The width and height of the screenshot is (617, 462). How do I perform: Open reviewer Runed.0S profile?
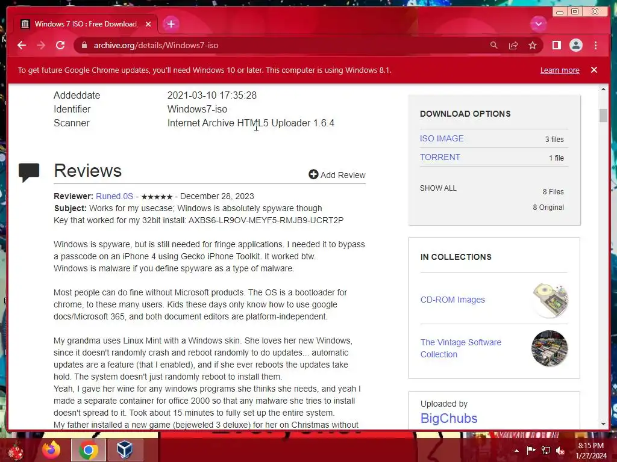point(114,196)
